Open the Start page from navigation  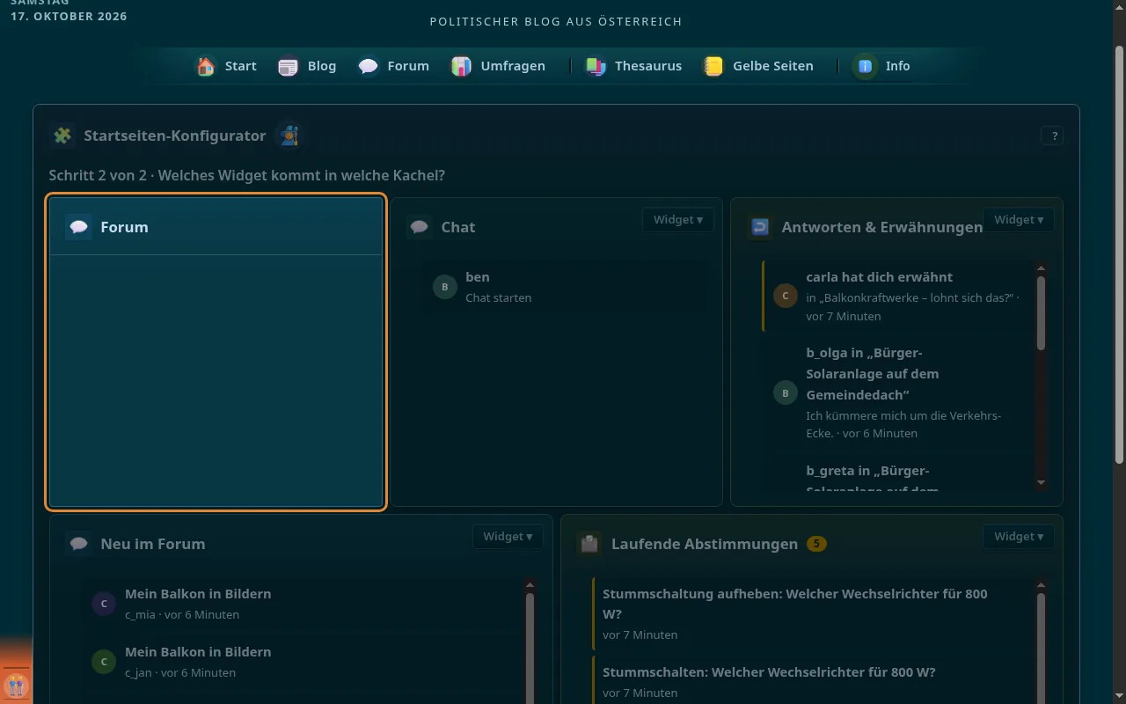(x=226, y=66)
